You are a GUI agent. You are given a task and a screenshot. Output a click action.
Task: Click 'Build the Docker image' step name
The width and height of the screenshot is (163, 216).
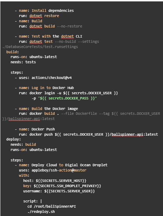[55, 109]
